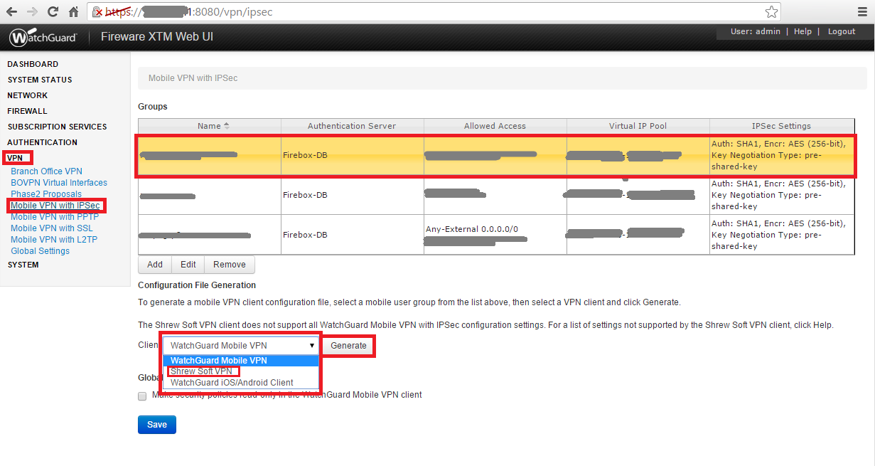Click the Edit group button
The width and height of the screenshot is (875, 466).
[188, 265]
